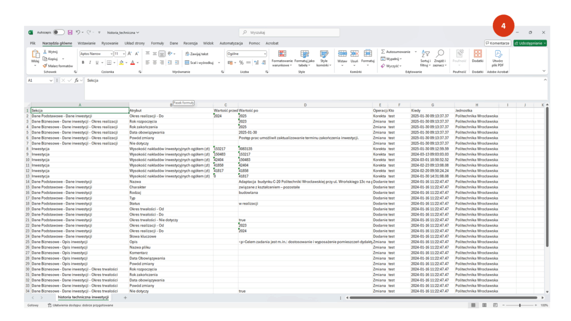Viewport: 571px width, 321px height.
Task: Click the Udostępnianie share button
Action: pyautogui.click(x=530, y=43)
